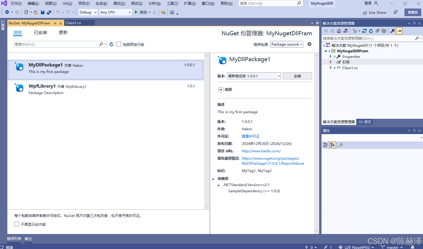Screen dimensions: 423x249
Task: Click the feedback icon near Live Share
Action: coord(396,12)
